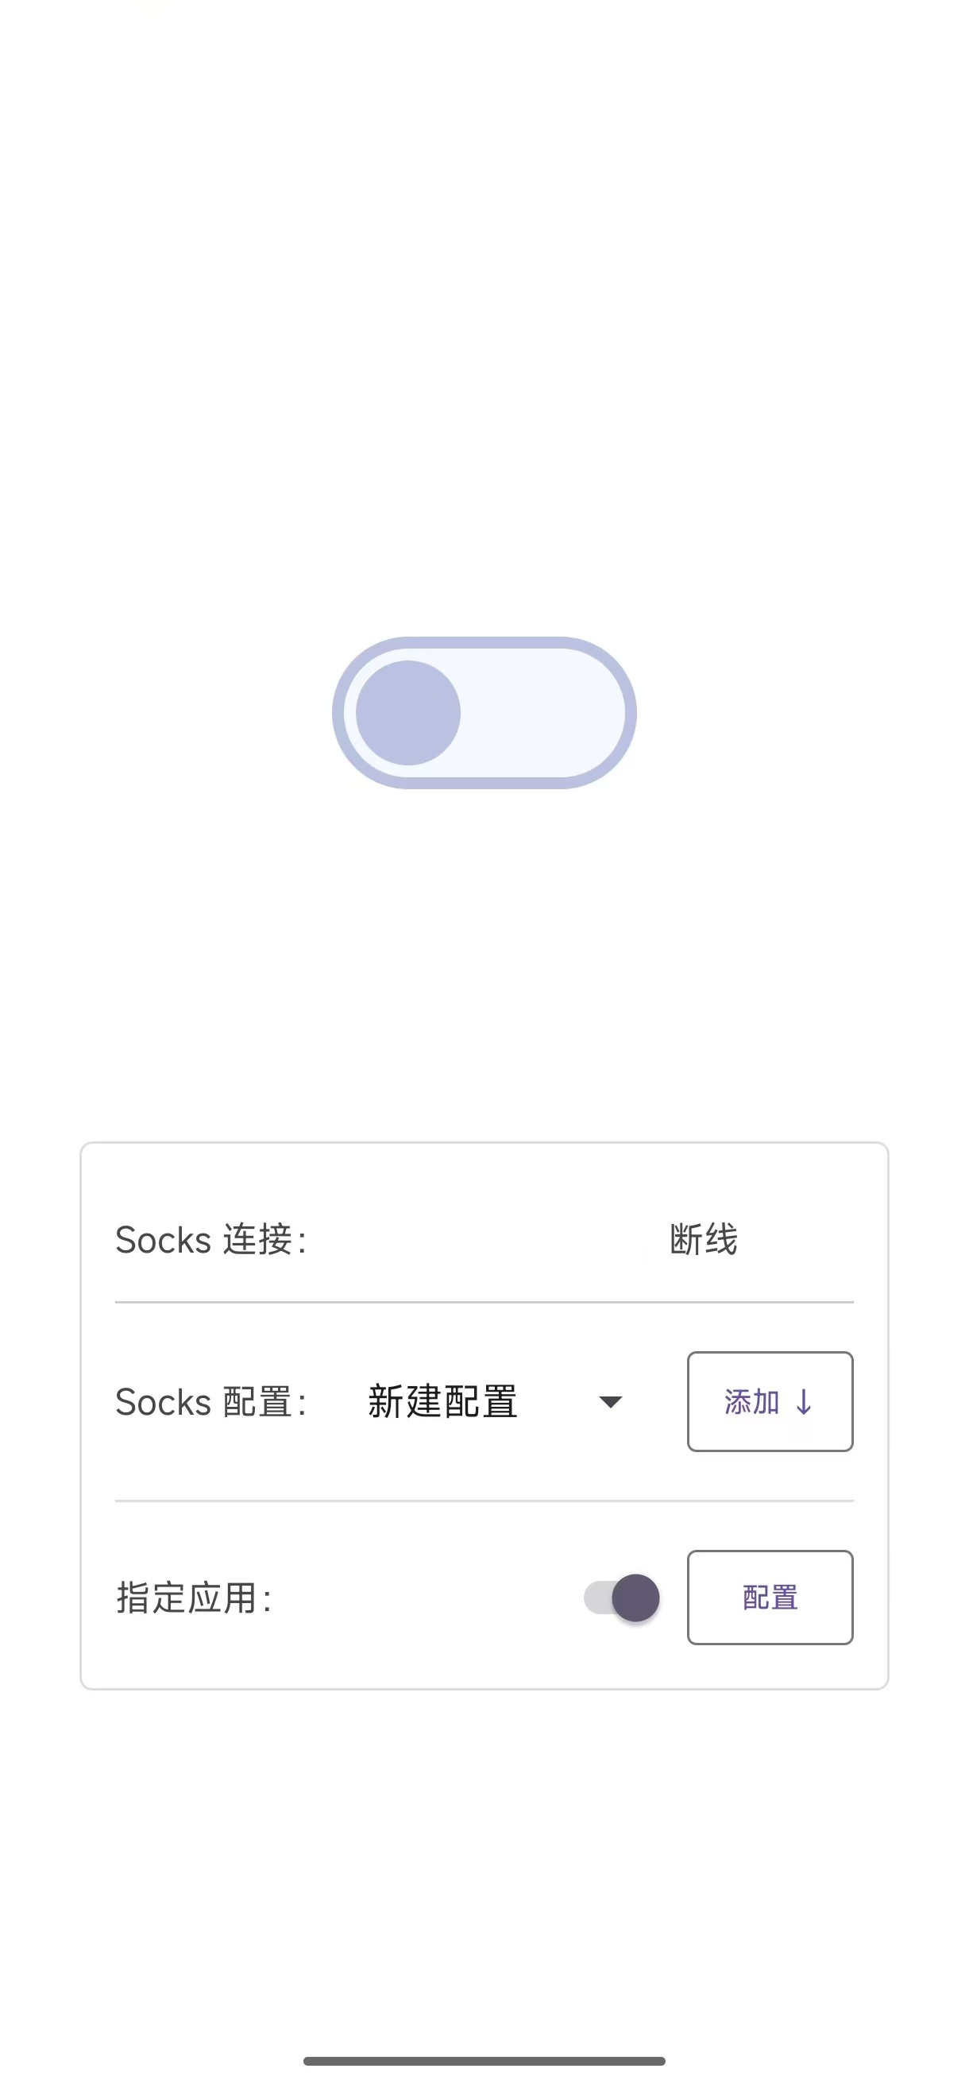969x2080 pixels.
Task: Tap the empty right side of the large switch track
Action: (549, 712)
